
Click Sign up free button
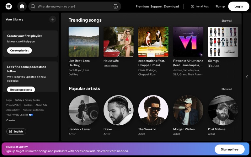coord(230,149)
